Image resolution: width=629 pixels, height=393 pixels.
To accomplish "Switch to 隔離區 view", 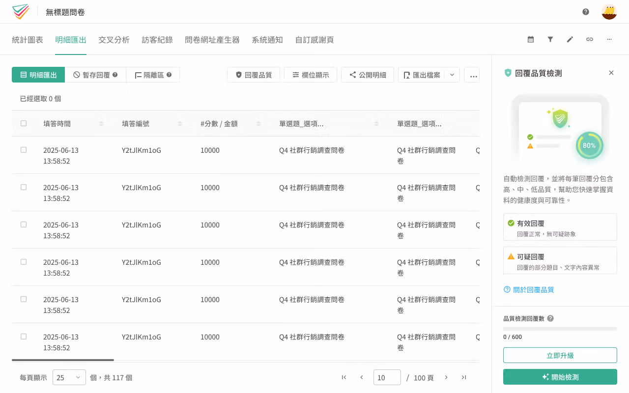I will pyautogui.click(x=153, y=75).
